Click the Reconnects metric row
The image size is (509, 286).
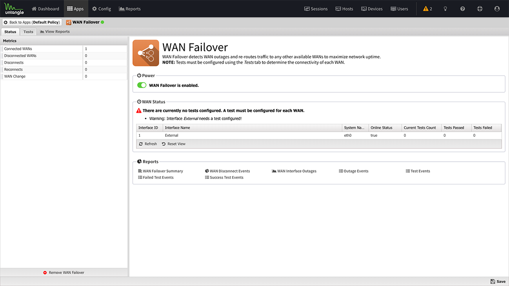click(x=64, y=69)
